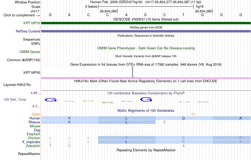Image resolution: width=251 pixels, height=160 pixels.
Task: Click the Publications Sequences in Scientific Articles title
Action: pyautogui.click(x=146, y=36)
